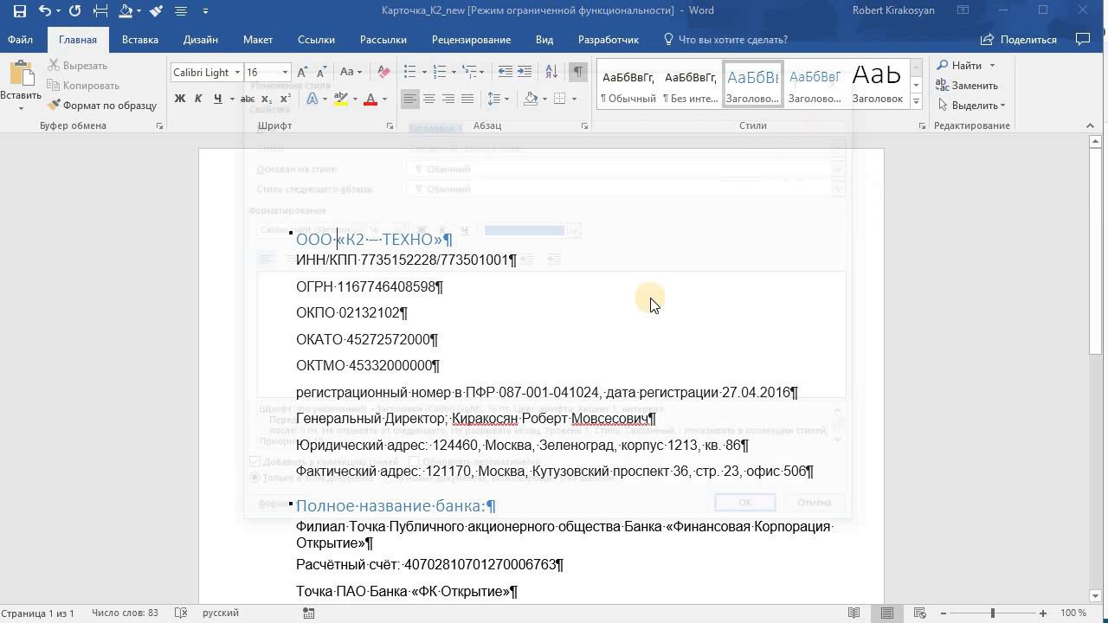Click the Поделиться share button
The height and width of the screenshot is (623, 1108).
(x=1019, y=40)
